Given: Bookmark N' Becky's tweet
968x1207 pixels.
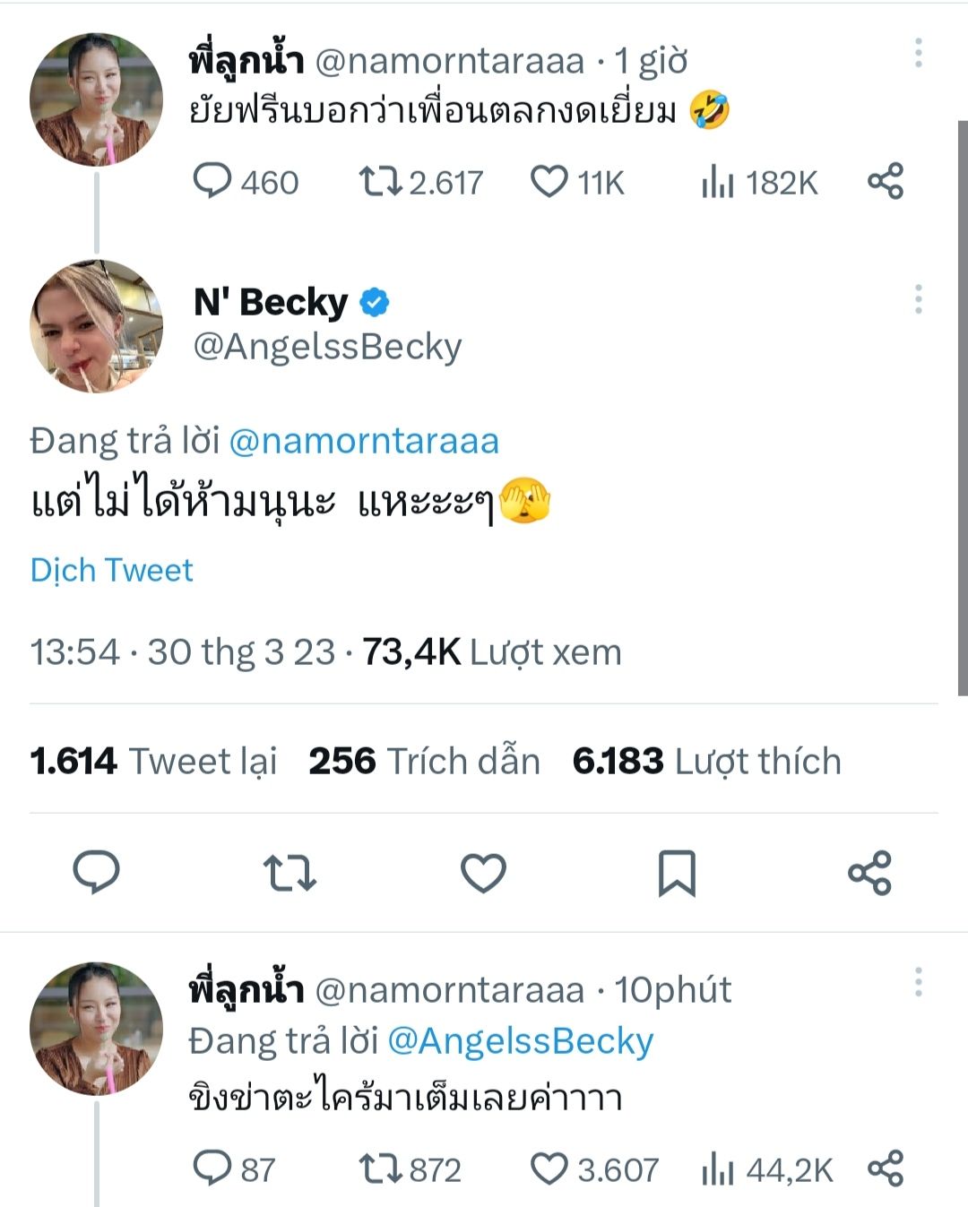Looking at the screenshot, I should click(x=677, y=873).
